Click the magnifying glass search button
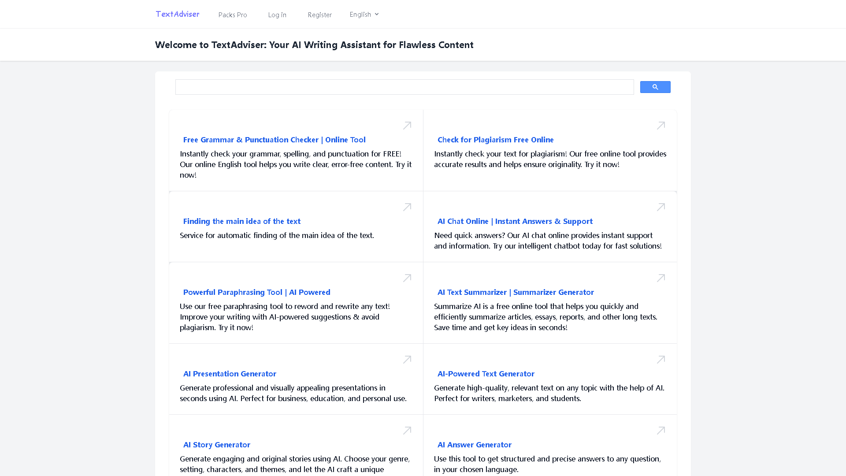 point(655,87)
